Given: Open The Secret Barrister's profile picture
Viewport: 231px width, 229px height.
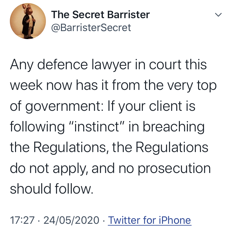Looking at the screenshot, I should pos(28,21).
